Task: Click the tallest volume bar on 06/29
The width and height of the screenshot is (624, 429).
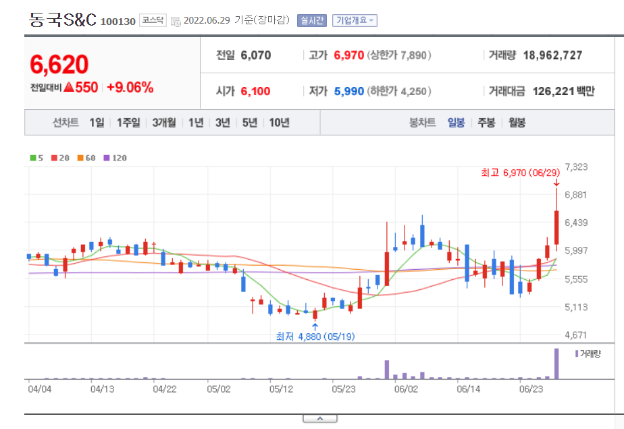Action: pos(556,364)
